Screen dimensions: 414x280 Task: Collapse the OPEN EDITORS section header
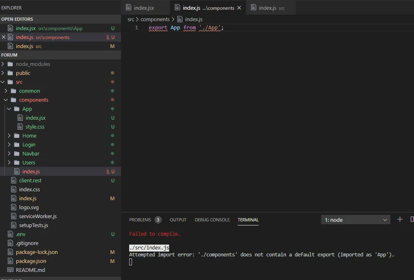click(60, 19)
